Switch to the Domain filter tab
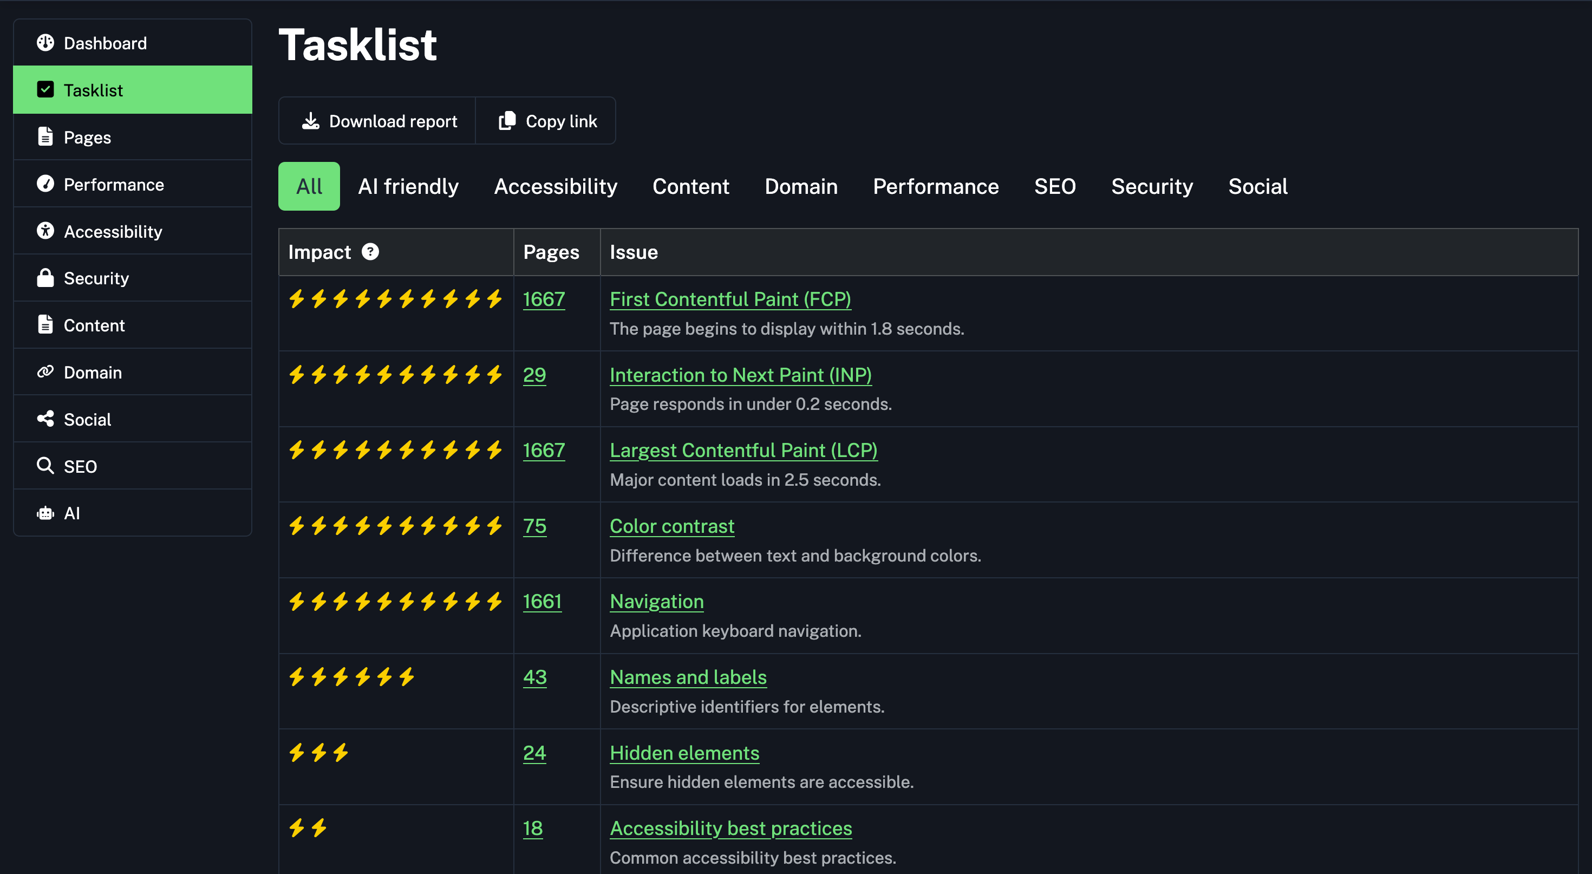1592x874 pixels. pyautogui.click(x=801, y=186)
